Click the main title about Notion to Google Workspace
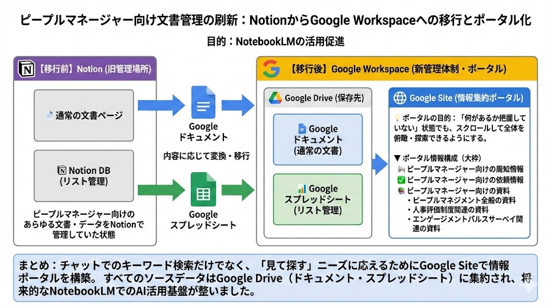 [x=275, y=20]
